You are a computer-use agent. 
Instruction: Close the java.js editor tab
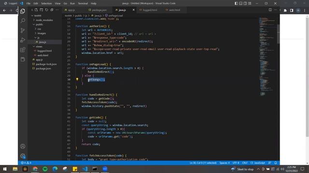coord(133,10)
